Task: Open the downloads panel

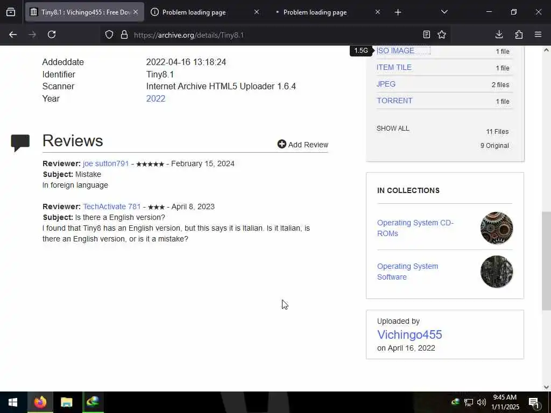Action: tap(499, 34)
